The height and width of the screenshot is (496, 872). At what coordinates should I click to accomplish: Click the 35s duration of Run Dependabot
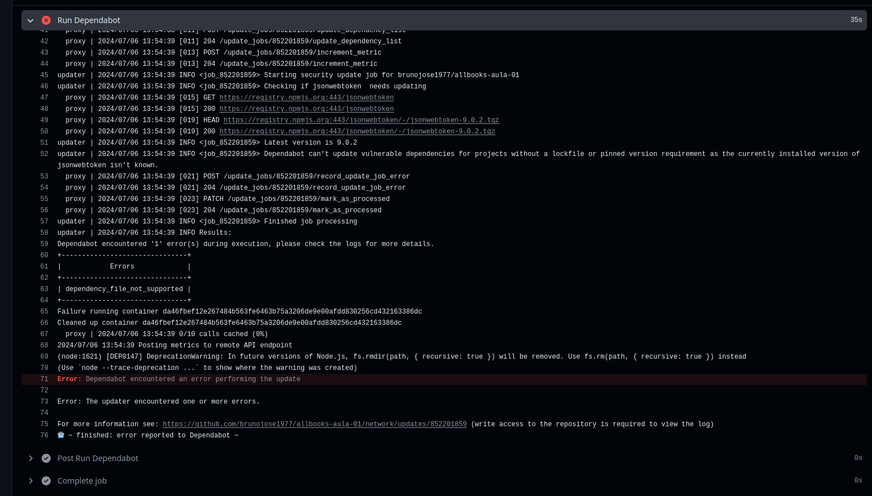pos(856,20)
